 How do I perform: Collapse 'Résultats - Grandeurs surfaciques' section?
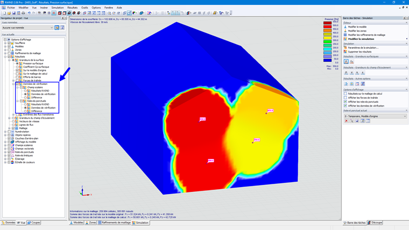pyautogui.click(x=406, y=56)
